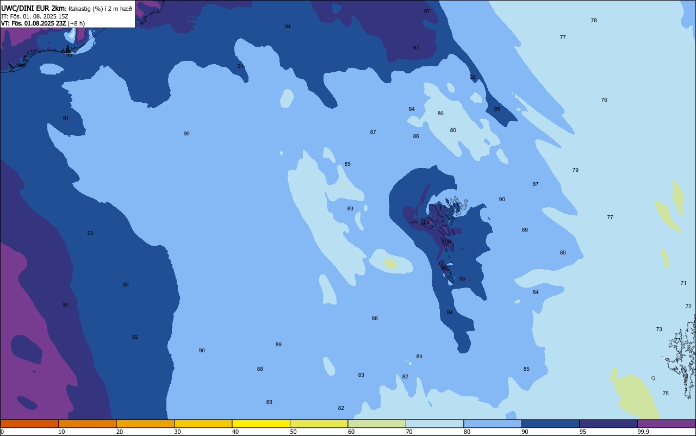
Task: Pick the 40–50 bright yellow legend swatch
Action: coord(261,423)
